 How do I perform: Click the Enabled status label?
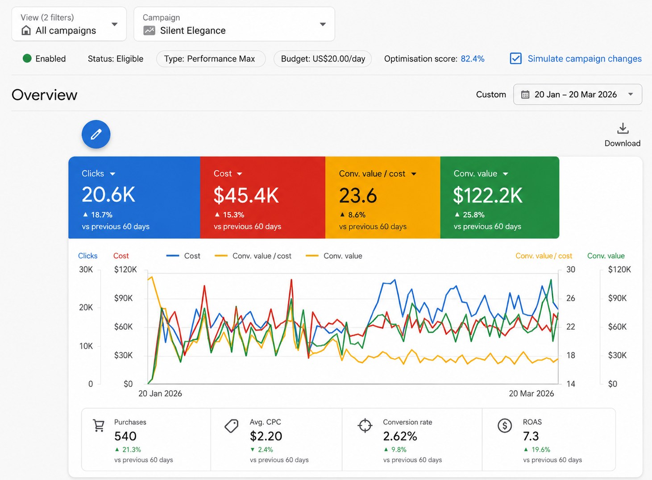50,59
